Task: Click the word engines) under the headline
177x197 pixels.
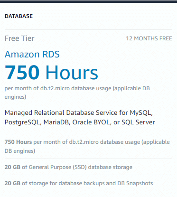Action: (x=15, y=97)
